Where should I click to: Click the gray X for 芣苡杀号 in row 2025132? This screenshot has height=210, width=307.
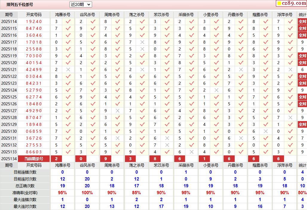pyautogui.click(x=167, y=145)
